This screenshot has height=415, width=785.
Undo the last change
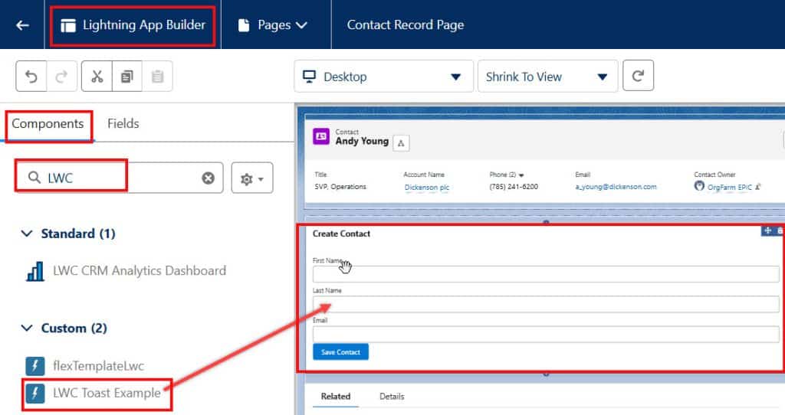[31, 77]
